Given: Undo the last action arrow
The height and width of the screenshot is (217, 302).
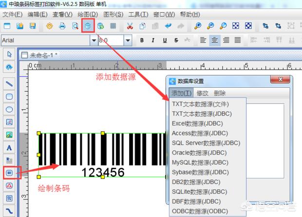Looking at the screenshot, I should [168, 26].
